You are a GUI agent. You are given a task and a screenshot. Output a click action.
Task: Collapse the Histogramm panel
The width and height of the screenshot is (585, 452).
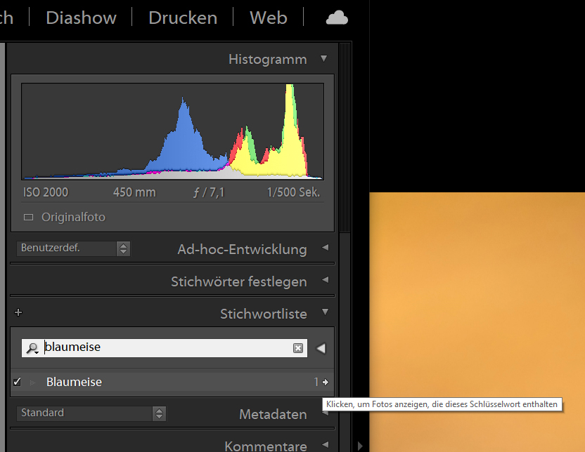(x=324, y=59)
